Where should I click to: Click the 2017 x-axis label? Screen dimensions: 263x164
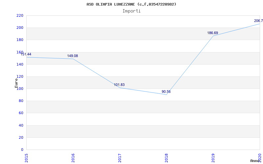point(120,158)
